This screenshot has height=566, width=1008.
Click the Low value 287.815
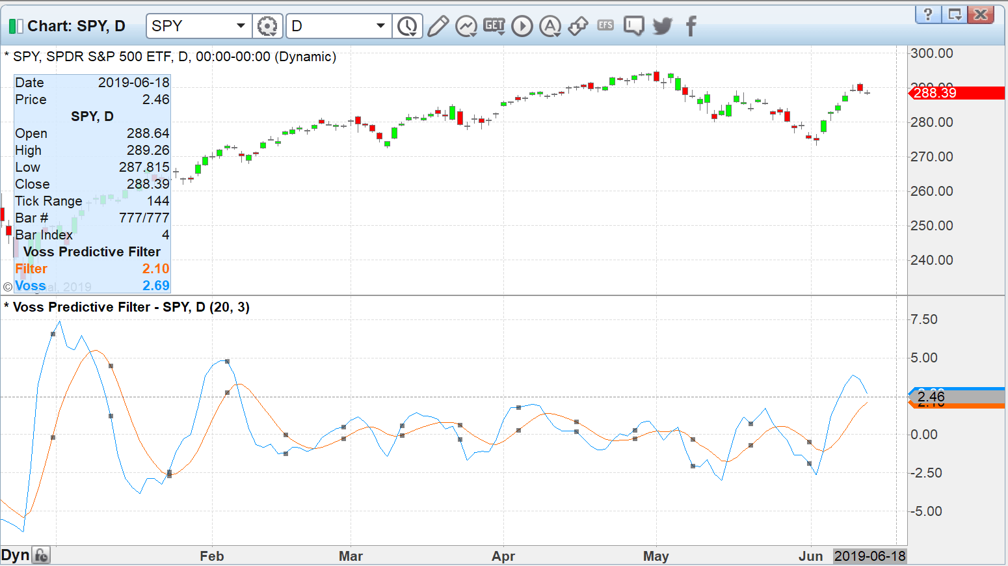tap(144, 167)
